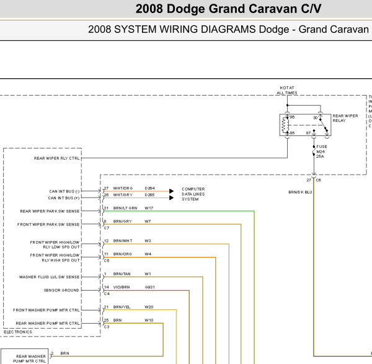Click 'WASHER FLUID LVL SW SENSE' text
This screenshot has width=372, height=364.
tap(50, 277)
